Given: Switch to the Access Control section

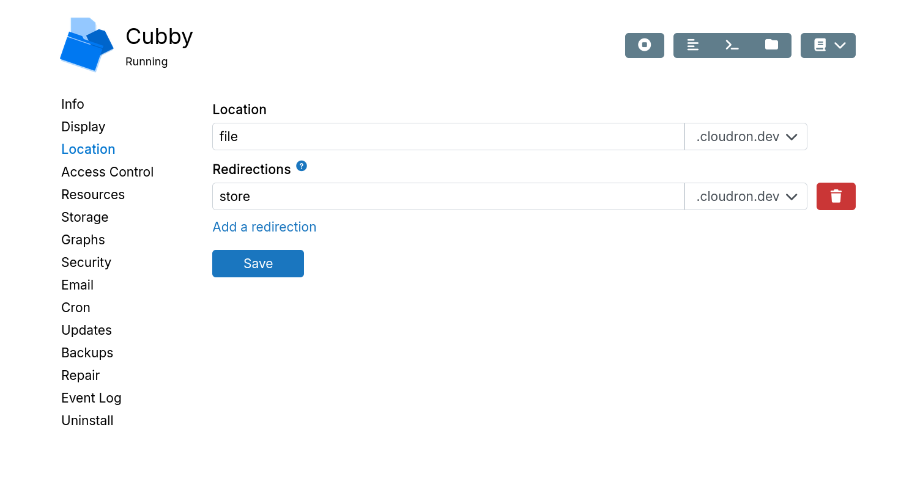Looking at the screenshot, I should coord(107,172).
